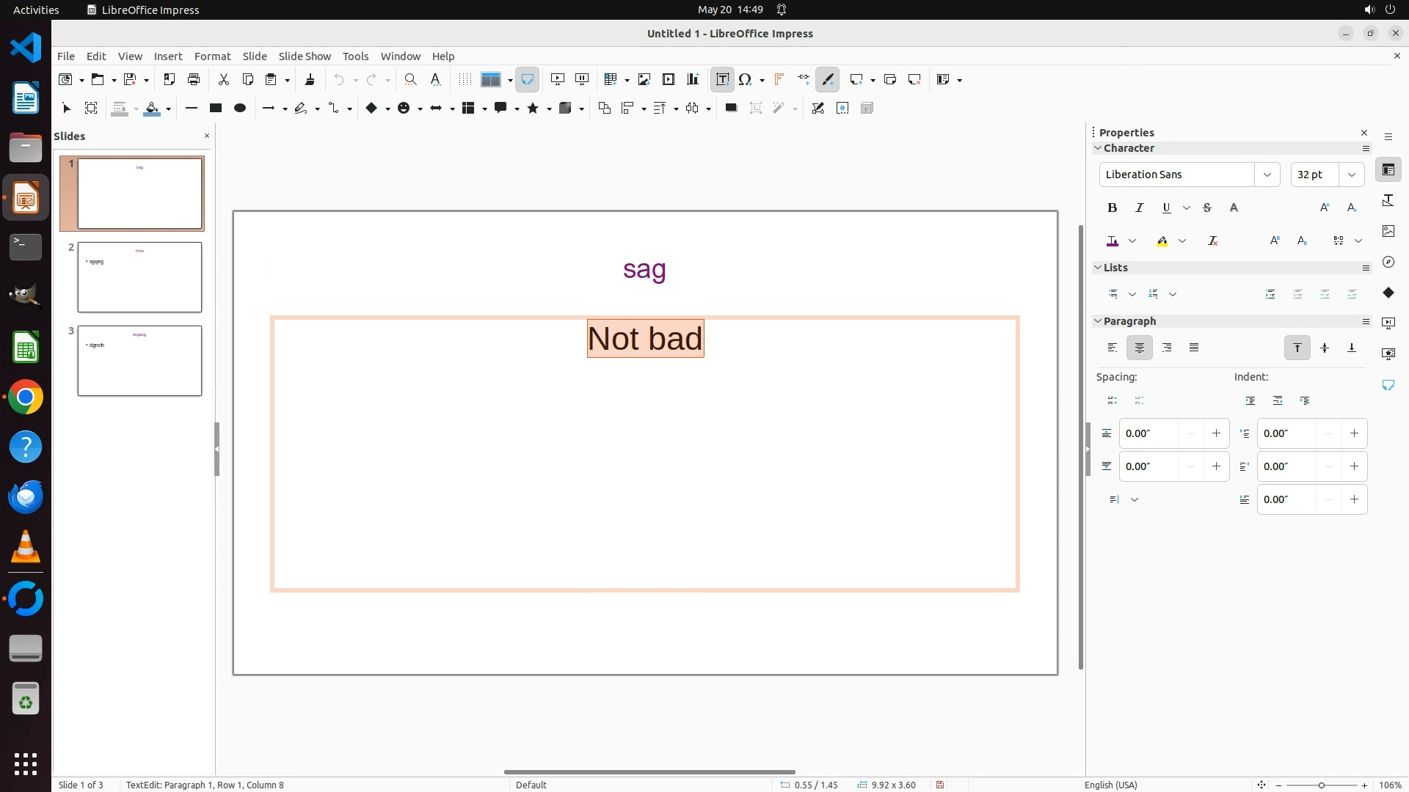Open the Format menu

tap(212, 56)
